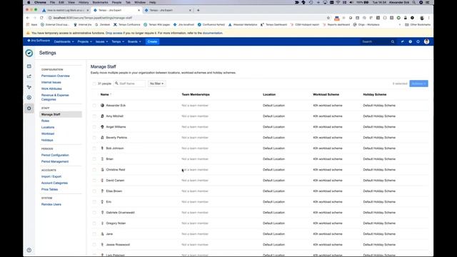The width and height of the screenshot is (457, 257).
Task: Open Apple menu icon
Action: coord(29,2)
